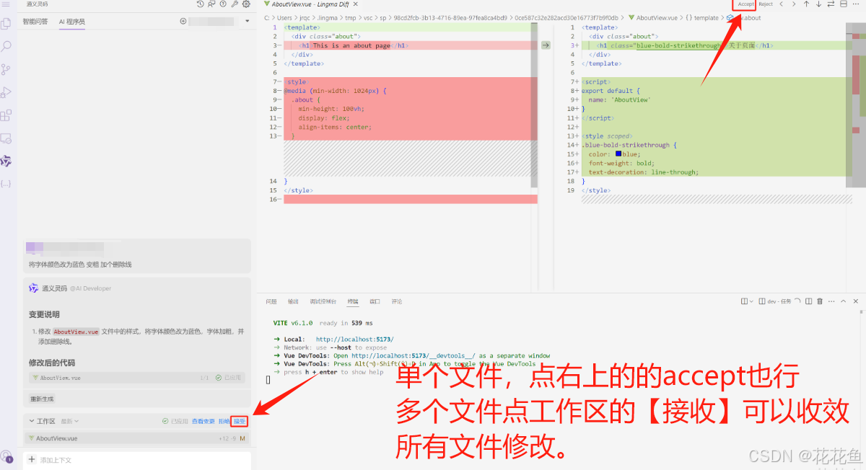The image size is (866, 470).
Task: Open the 最新 version dropdown
Action: (x=70, y=421)
